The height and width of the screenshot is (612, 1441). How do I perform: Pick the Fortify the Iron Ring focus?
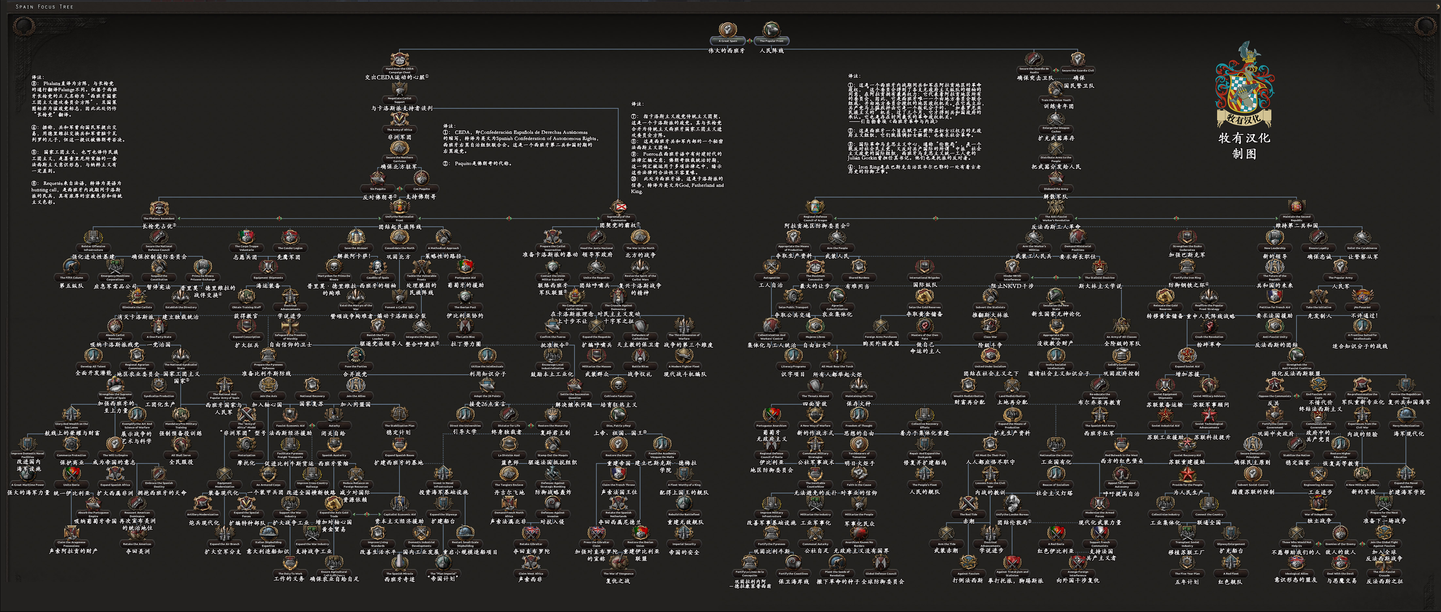pyautogui.click(x=1187, y=270)
